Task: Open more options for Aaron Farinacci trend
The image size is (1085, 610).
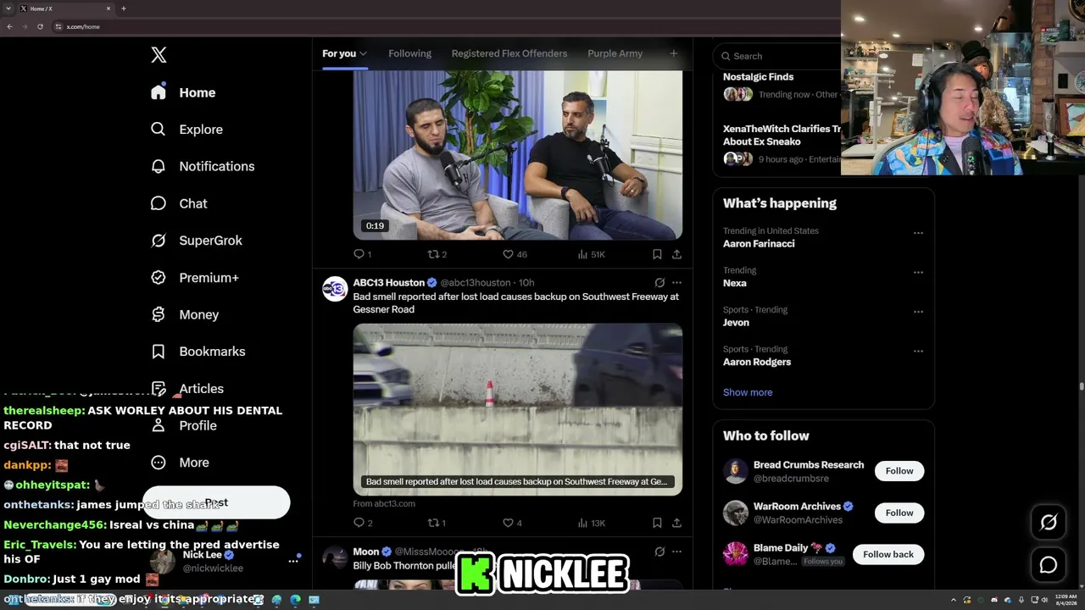Action: [x=918, y=233]
